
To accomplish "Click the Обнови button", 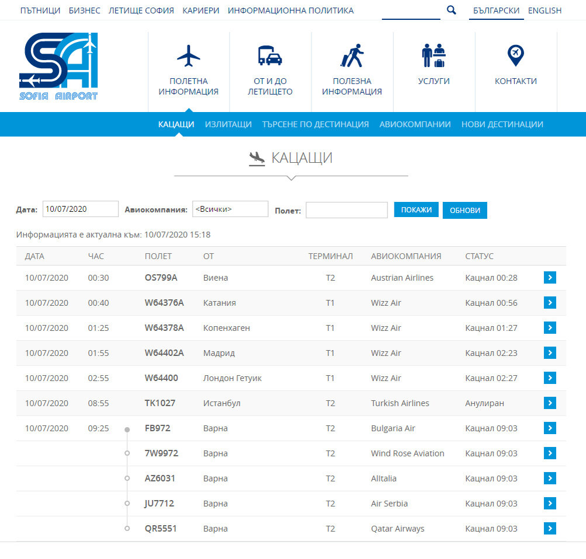I will (x=465, y=211).
